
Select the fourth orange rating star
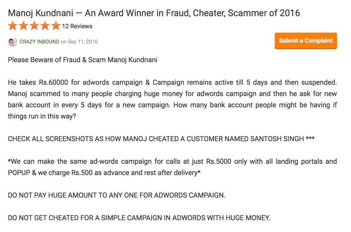point(45,26)
